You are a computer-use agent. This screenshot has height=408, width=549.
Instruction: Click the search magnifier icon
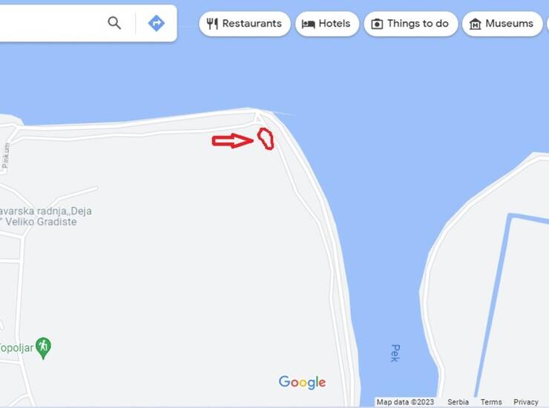pos(114,23)
